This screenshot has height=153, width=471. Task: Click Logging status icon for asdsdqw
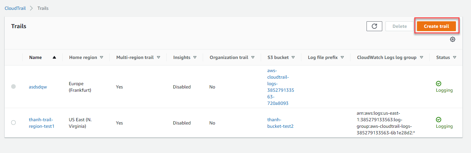(x=439, y=84)
